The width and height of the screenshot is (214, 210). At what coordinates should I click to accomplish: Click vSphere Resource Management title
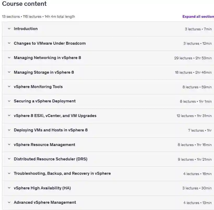pos(44,144)
